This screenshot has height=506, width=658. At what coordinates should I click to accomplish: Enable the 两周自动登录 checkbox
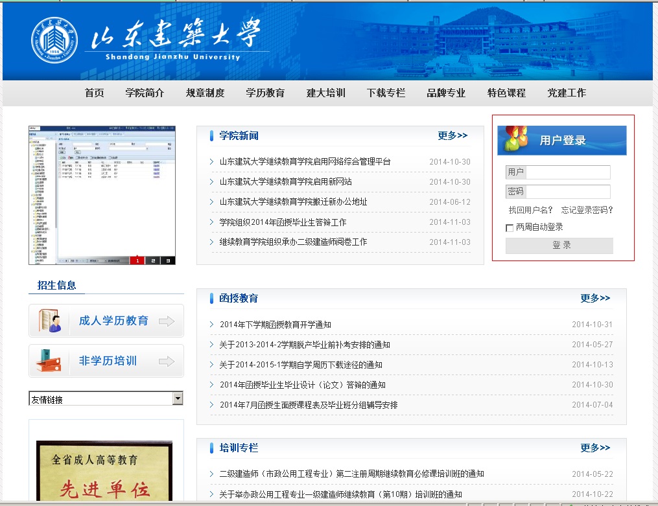510,227
